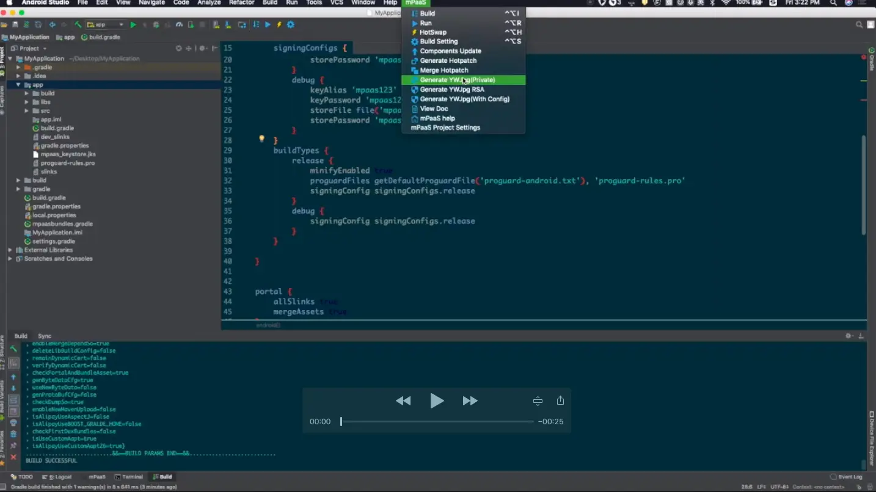Open Android Studio settings gear in toolbar
The height and width of the screenshot is (492, 876).
click(x=290, y=25)
